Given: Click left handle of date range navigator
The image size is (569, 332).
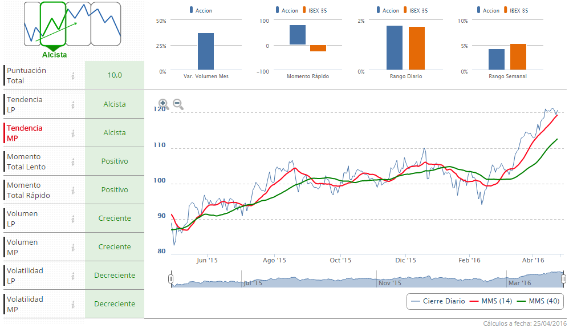Looking at the screenshot, I should (170, 279).
